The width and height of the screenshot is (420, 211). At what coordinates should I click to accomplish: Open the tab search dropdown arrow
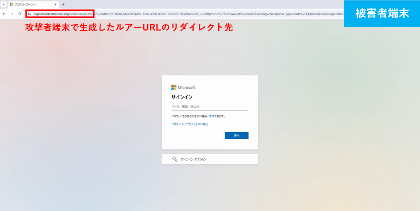point(3,5)
